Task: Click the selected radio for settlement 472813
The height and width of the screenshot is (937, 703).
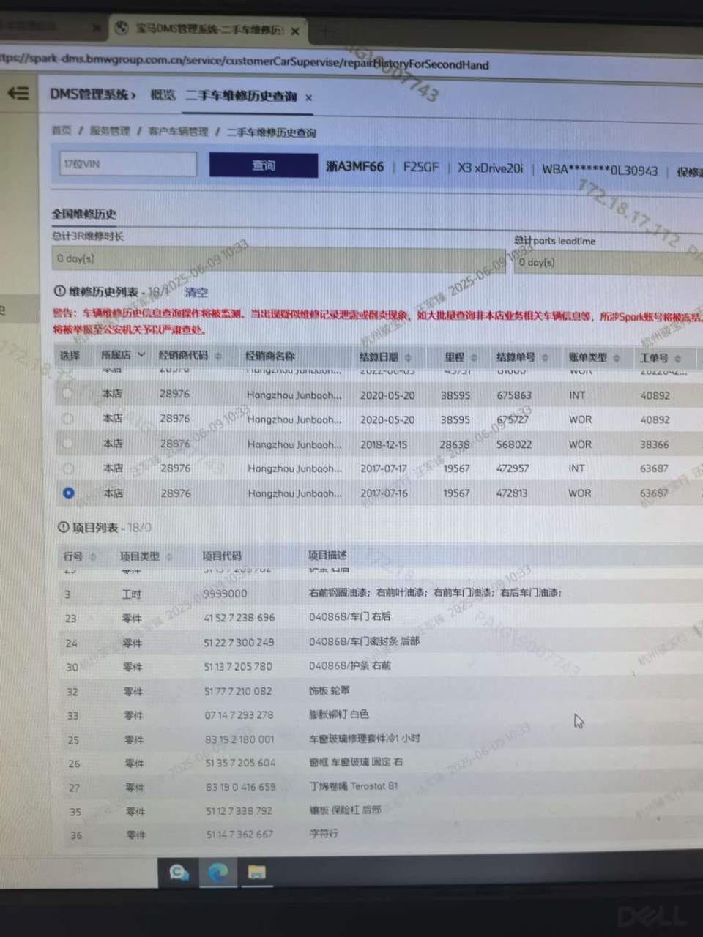Action: [68, 493]
